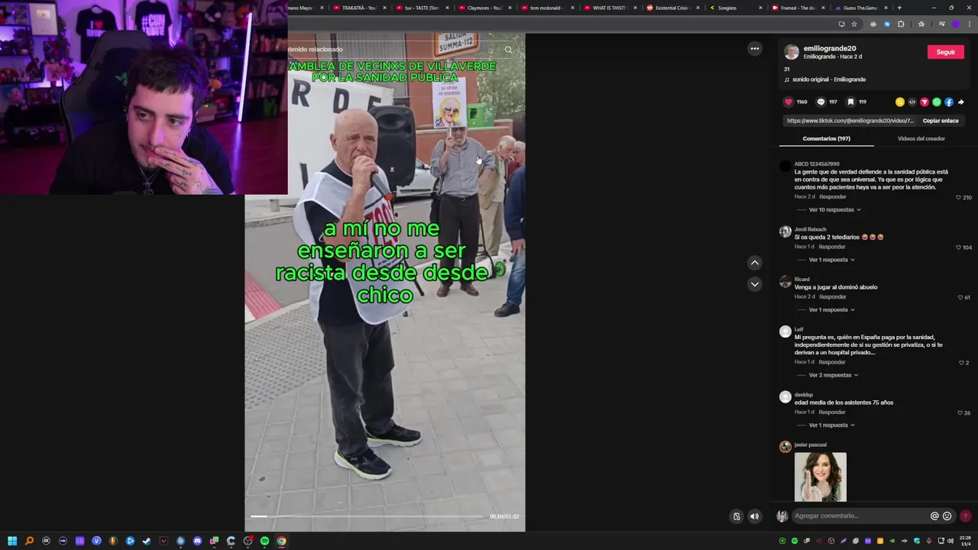Expand Ver 10 respuestas under ABCD comment

point(834,209)
